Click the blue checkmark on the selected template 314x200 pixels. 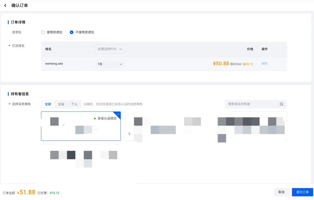tap(118, 114)
